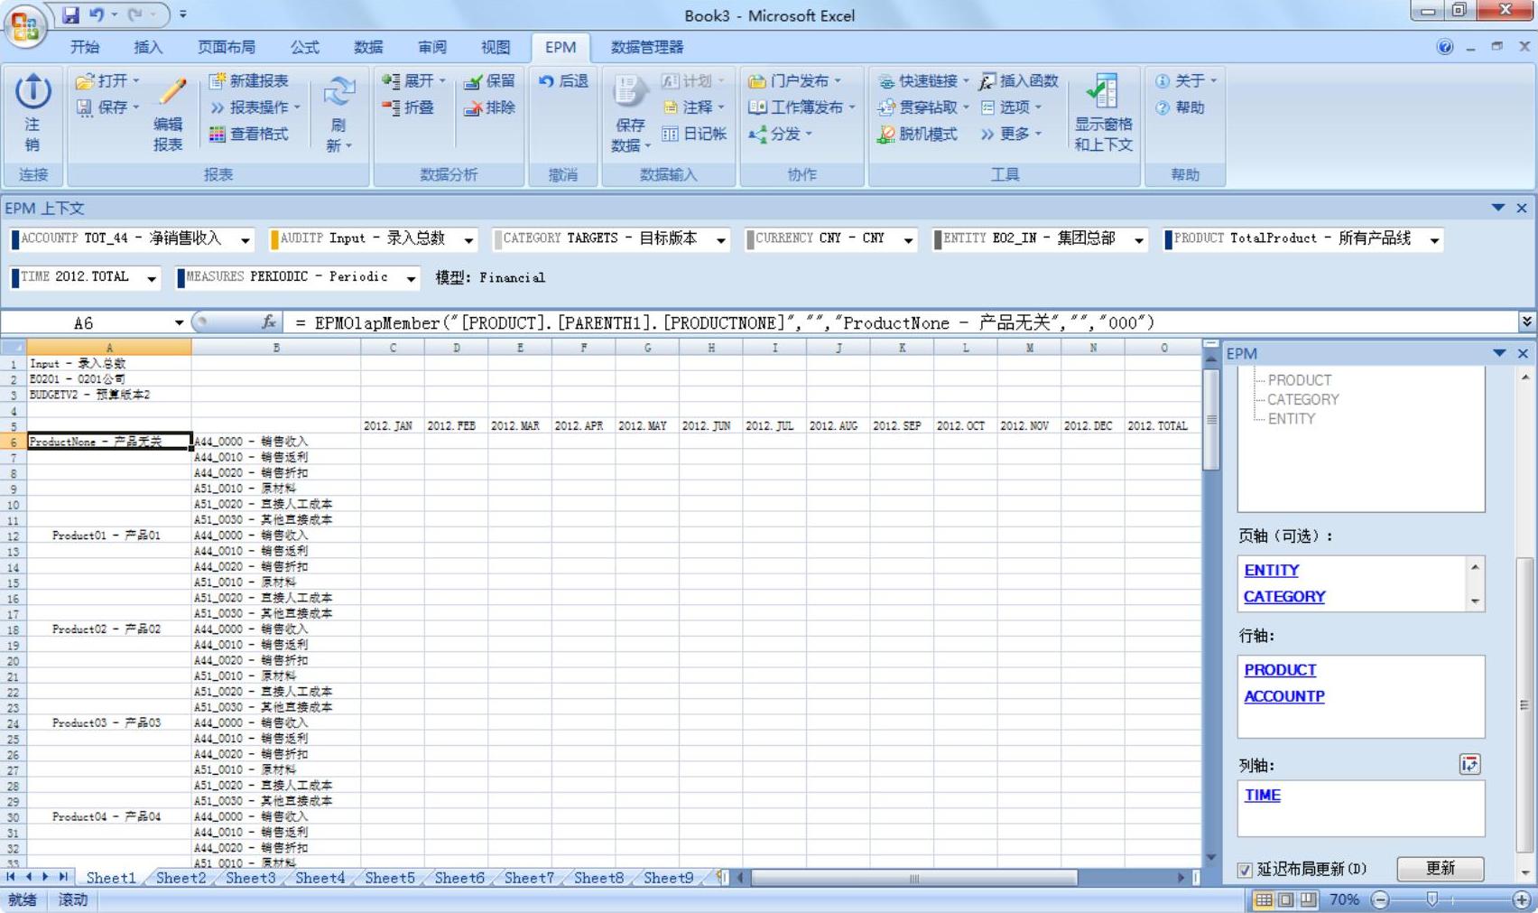Screen dimensions: 1538x913
Task: Click the 门户发布 portal publish icon
Action: [x=756, y=81]
